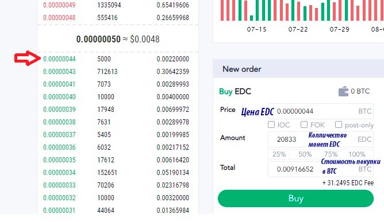Image resolution: width=384 pixels, height=222 pixels.
Task: Pick the order at price 0.00000037
Action: coord(60,135)
